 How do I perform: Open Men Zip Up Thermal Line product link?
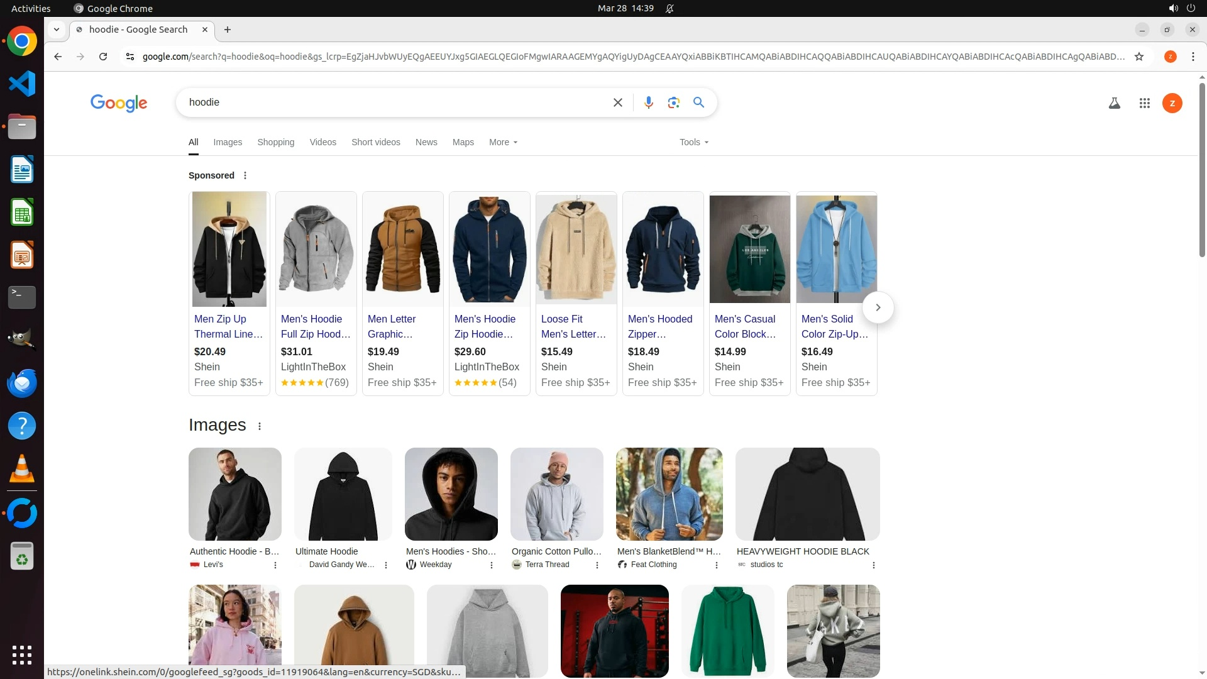pyautogui.click(x=228, y=326)
